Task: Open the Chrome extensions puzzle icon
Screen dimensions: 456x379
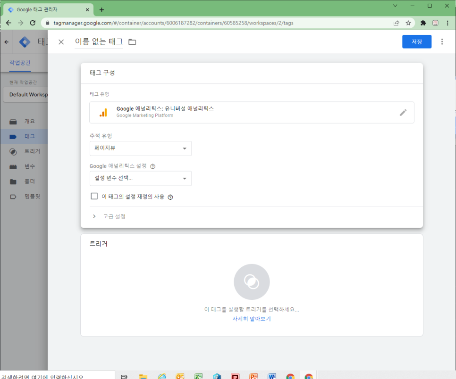Action: point(423,23)
